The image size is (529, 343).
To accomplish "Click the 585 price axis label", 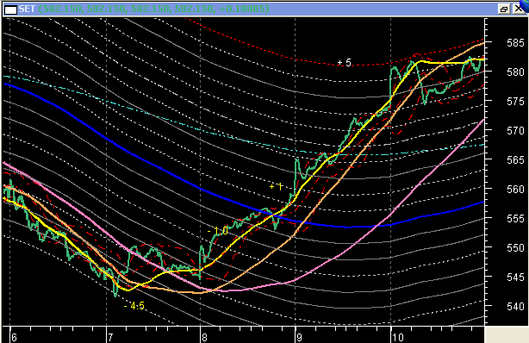I will [x=515, y=43].
